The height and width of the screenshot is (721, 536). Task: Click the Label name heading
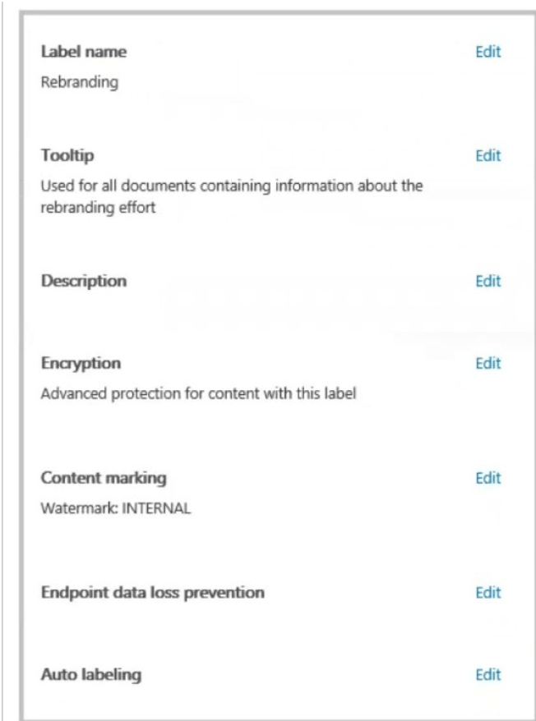[x=84, y=52]
